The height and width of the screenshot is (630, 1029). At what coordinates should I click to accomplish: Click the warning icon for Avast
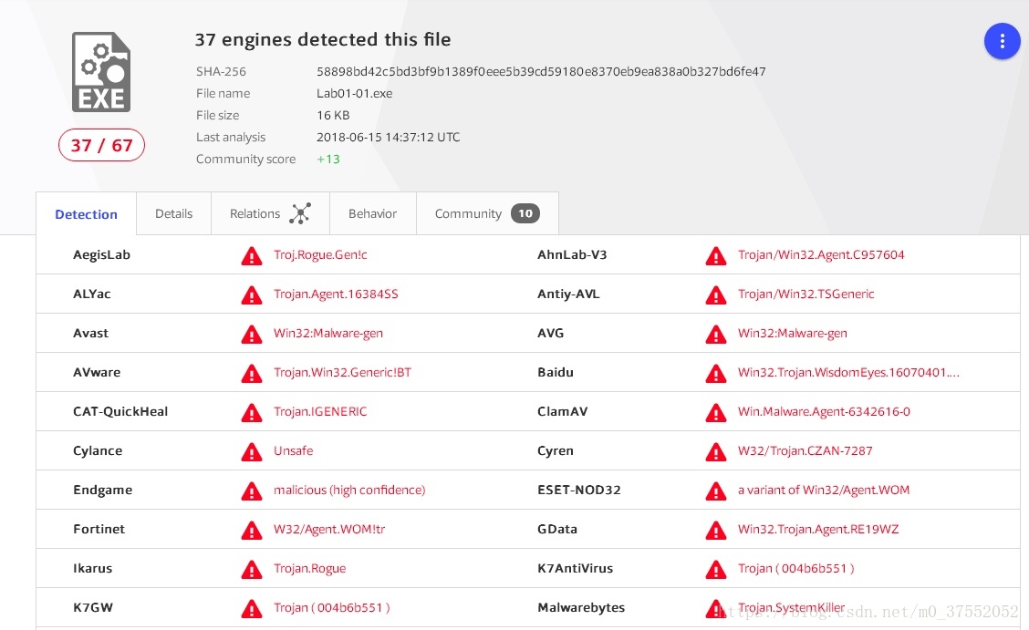pos(252,335)
